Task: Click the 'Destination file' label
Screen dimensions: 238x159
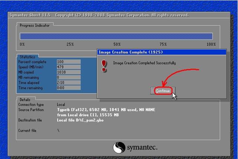Action: pyautogui.click(x=30, y=120)
